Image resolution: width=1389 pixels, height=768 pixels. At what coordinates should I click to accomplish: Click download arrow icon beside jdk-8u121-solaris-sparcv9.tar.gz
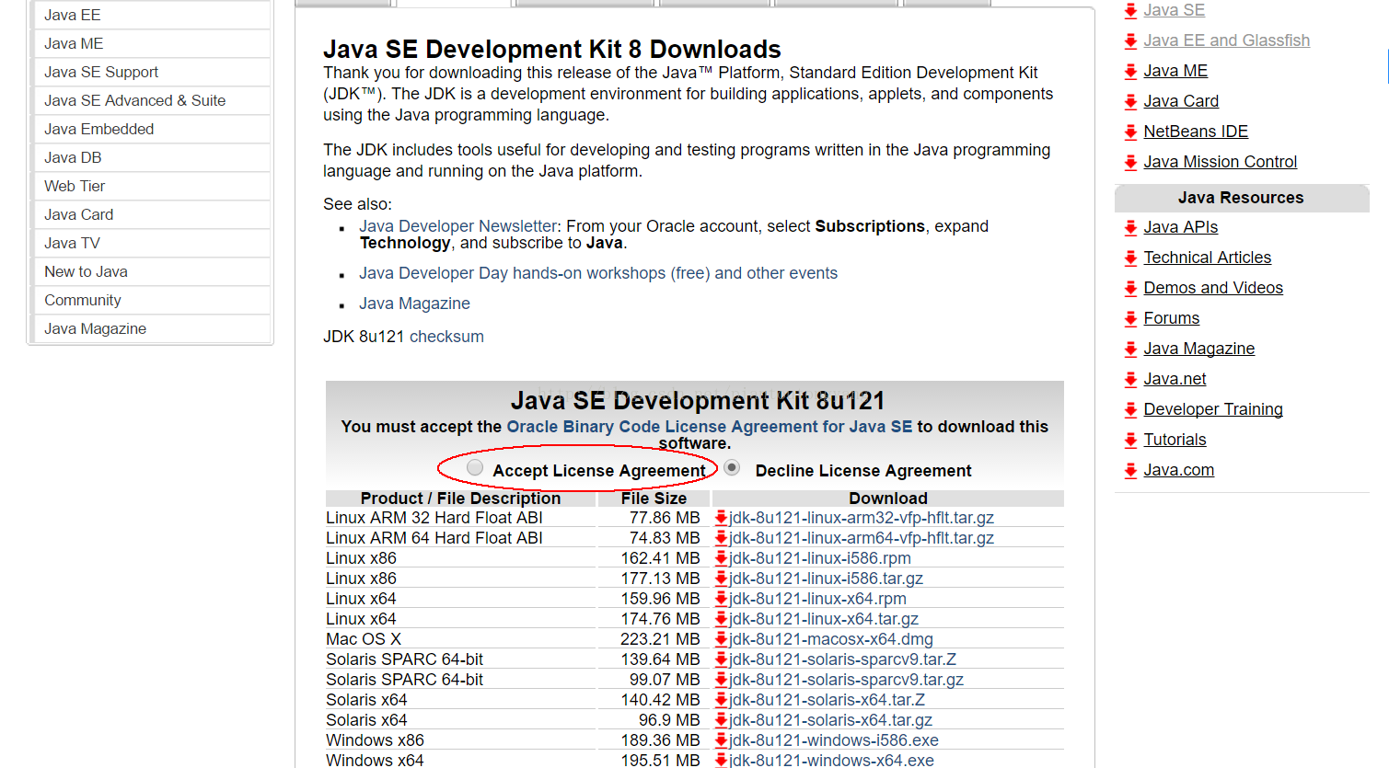(x=721, y=680)
